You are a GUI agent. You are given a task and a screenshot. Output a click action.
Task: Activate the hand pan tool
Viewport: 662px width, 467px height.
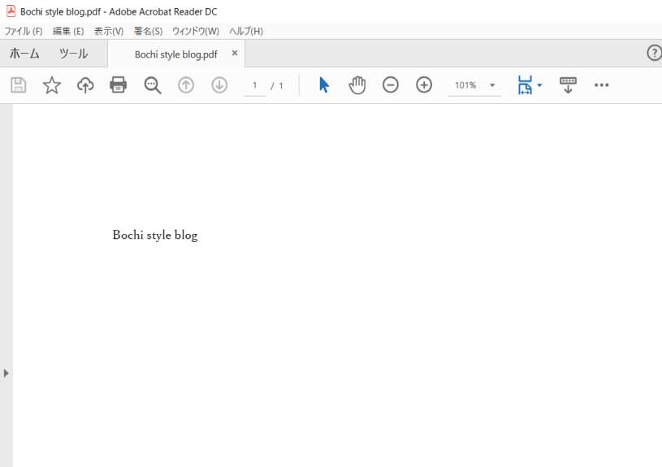point(357,85)
